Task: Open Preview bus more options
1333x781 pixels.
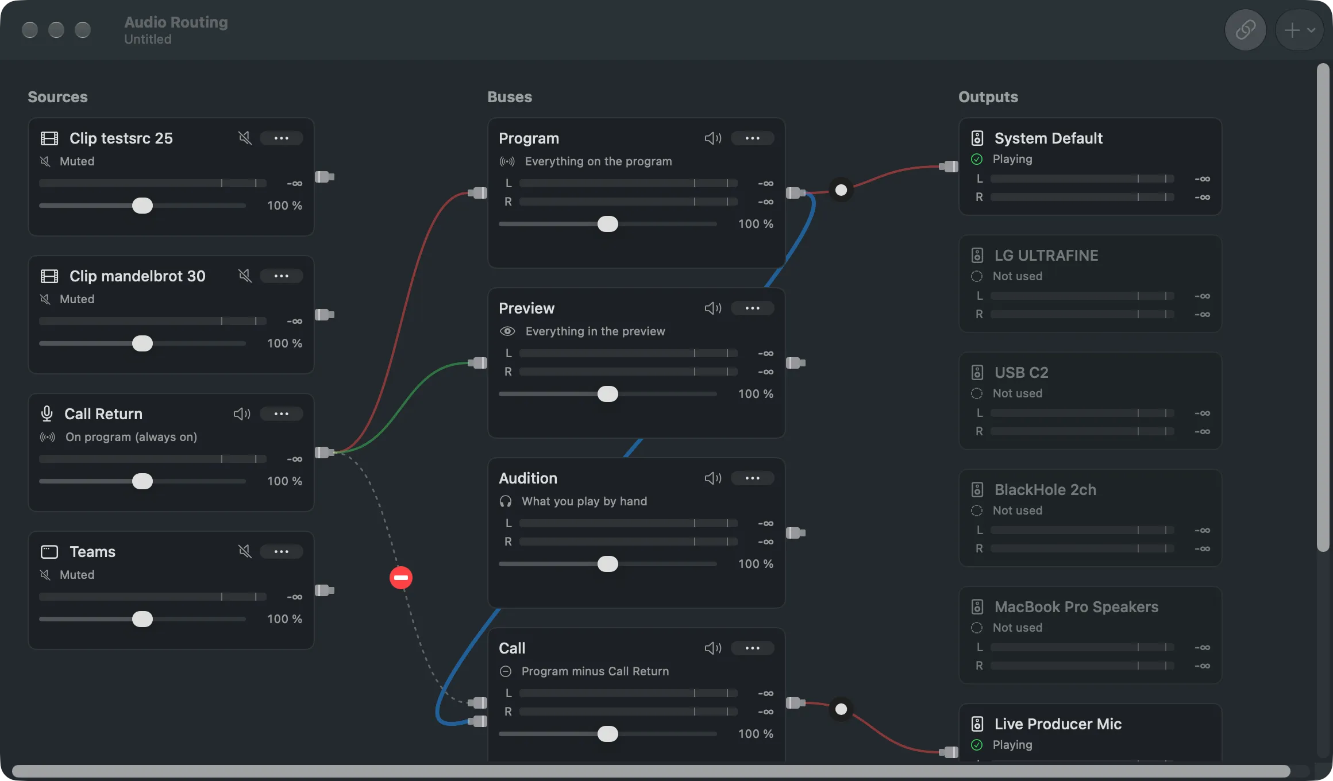Action: coord(753,308)
